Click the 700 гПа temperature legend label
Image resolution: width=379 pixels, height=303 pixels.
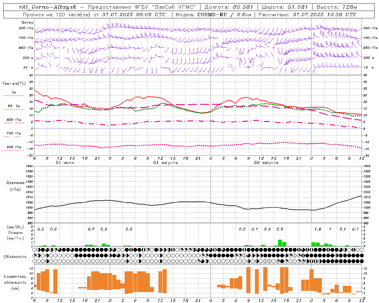coord(14,133)
